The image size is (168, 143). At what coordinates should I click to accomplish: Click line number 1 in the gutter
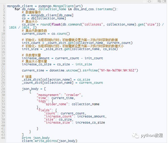tap(4, 6)
